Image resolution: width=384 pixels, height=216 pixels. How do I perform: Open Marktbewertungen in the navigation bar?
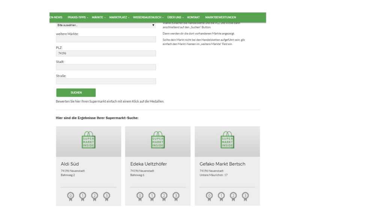[x=220, y=17]
